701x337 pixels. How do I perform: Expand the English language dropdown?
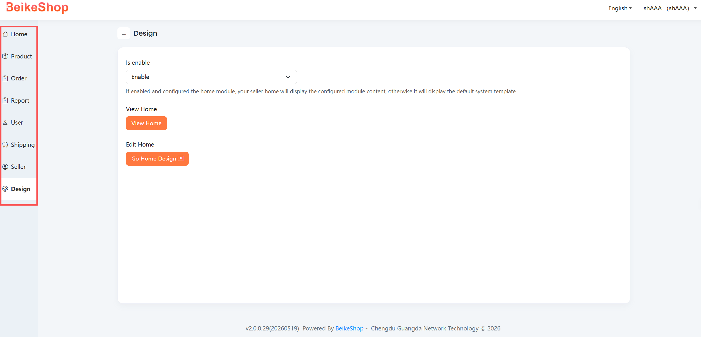coord(620,8)
